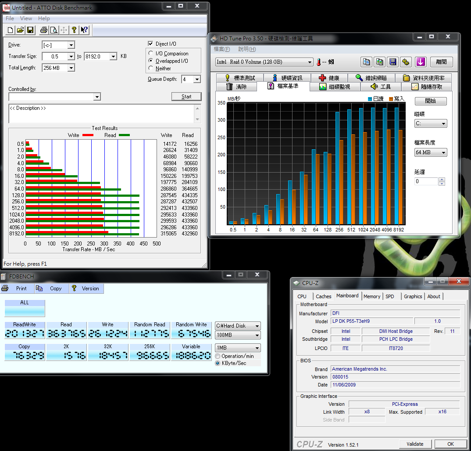The height and width of the screenshot is (451, 471).
Task: Select the I/O Comparison radio button
Action: click(151, 54)
